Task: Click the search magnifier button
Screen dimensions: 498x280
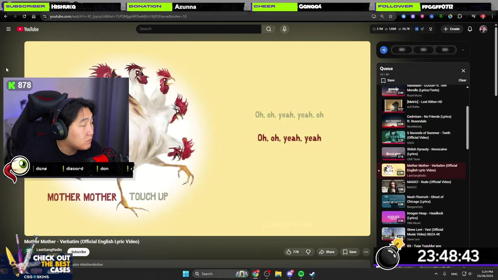Action: tap(268, 29)
